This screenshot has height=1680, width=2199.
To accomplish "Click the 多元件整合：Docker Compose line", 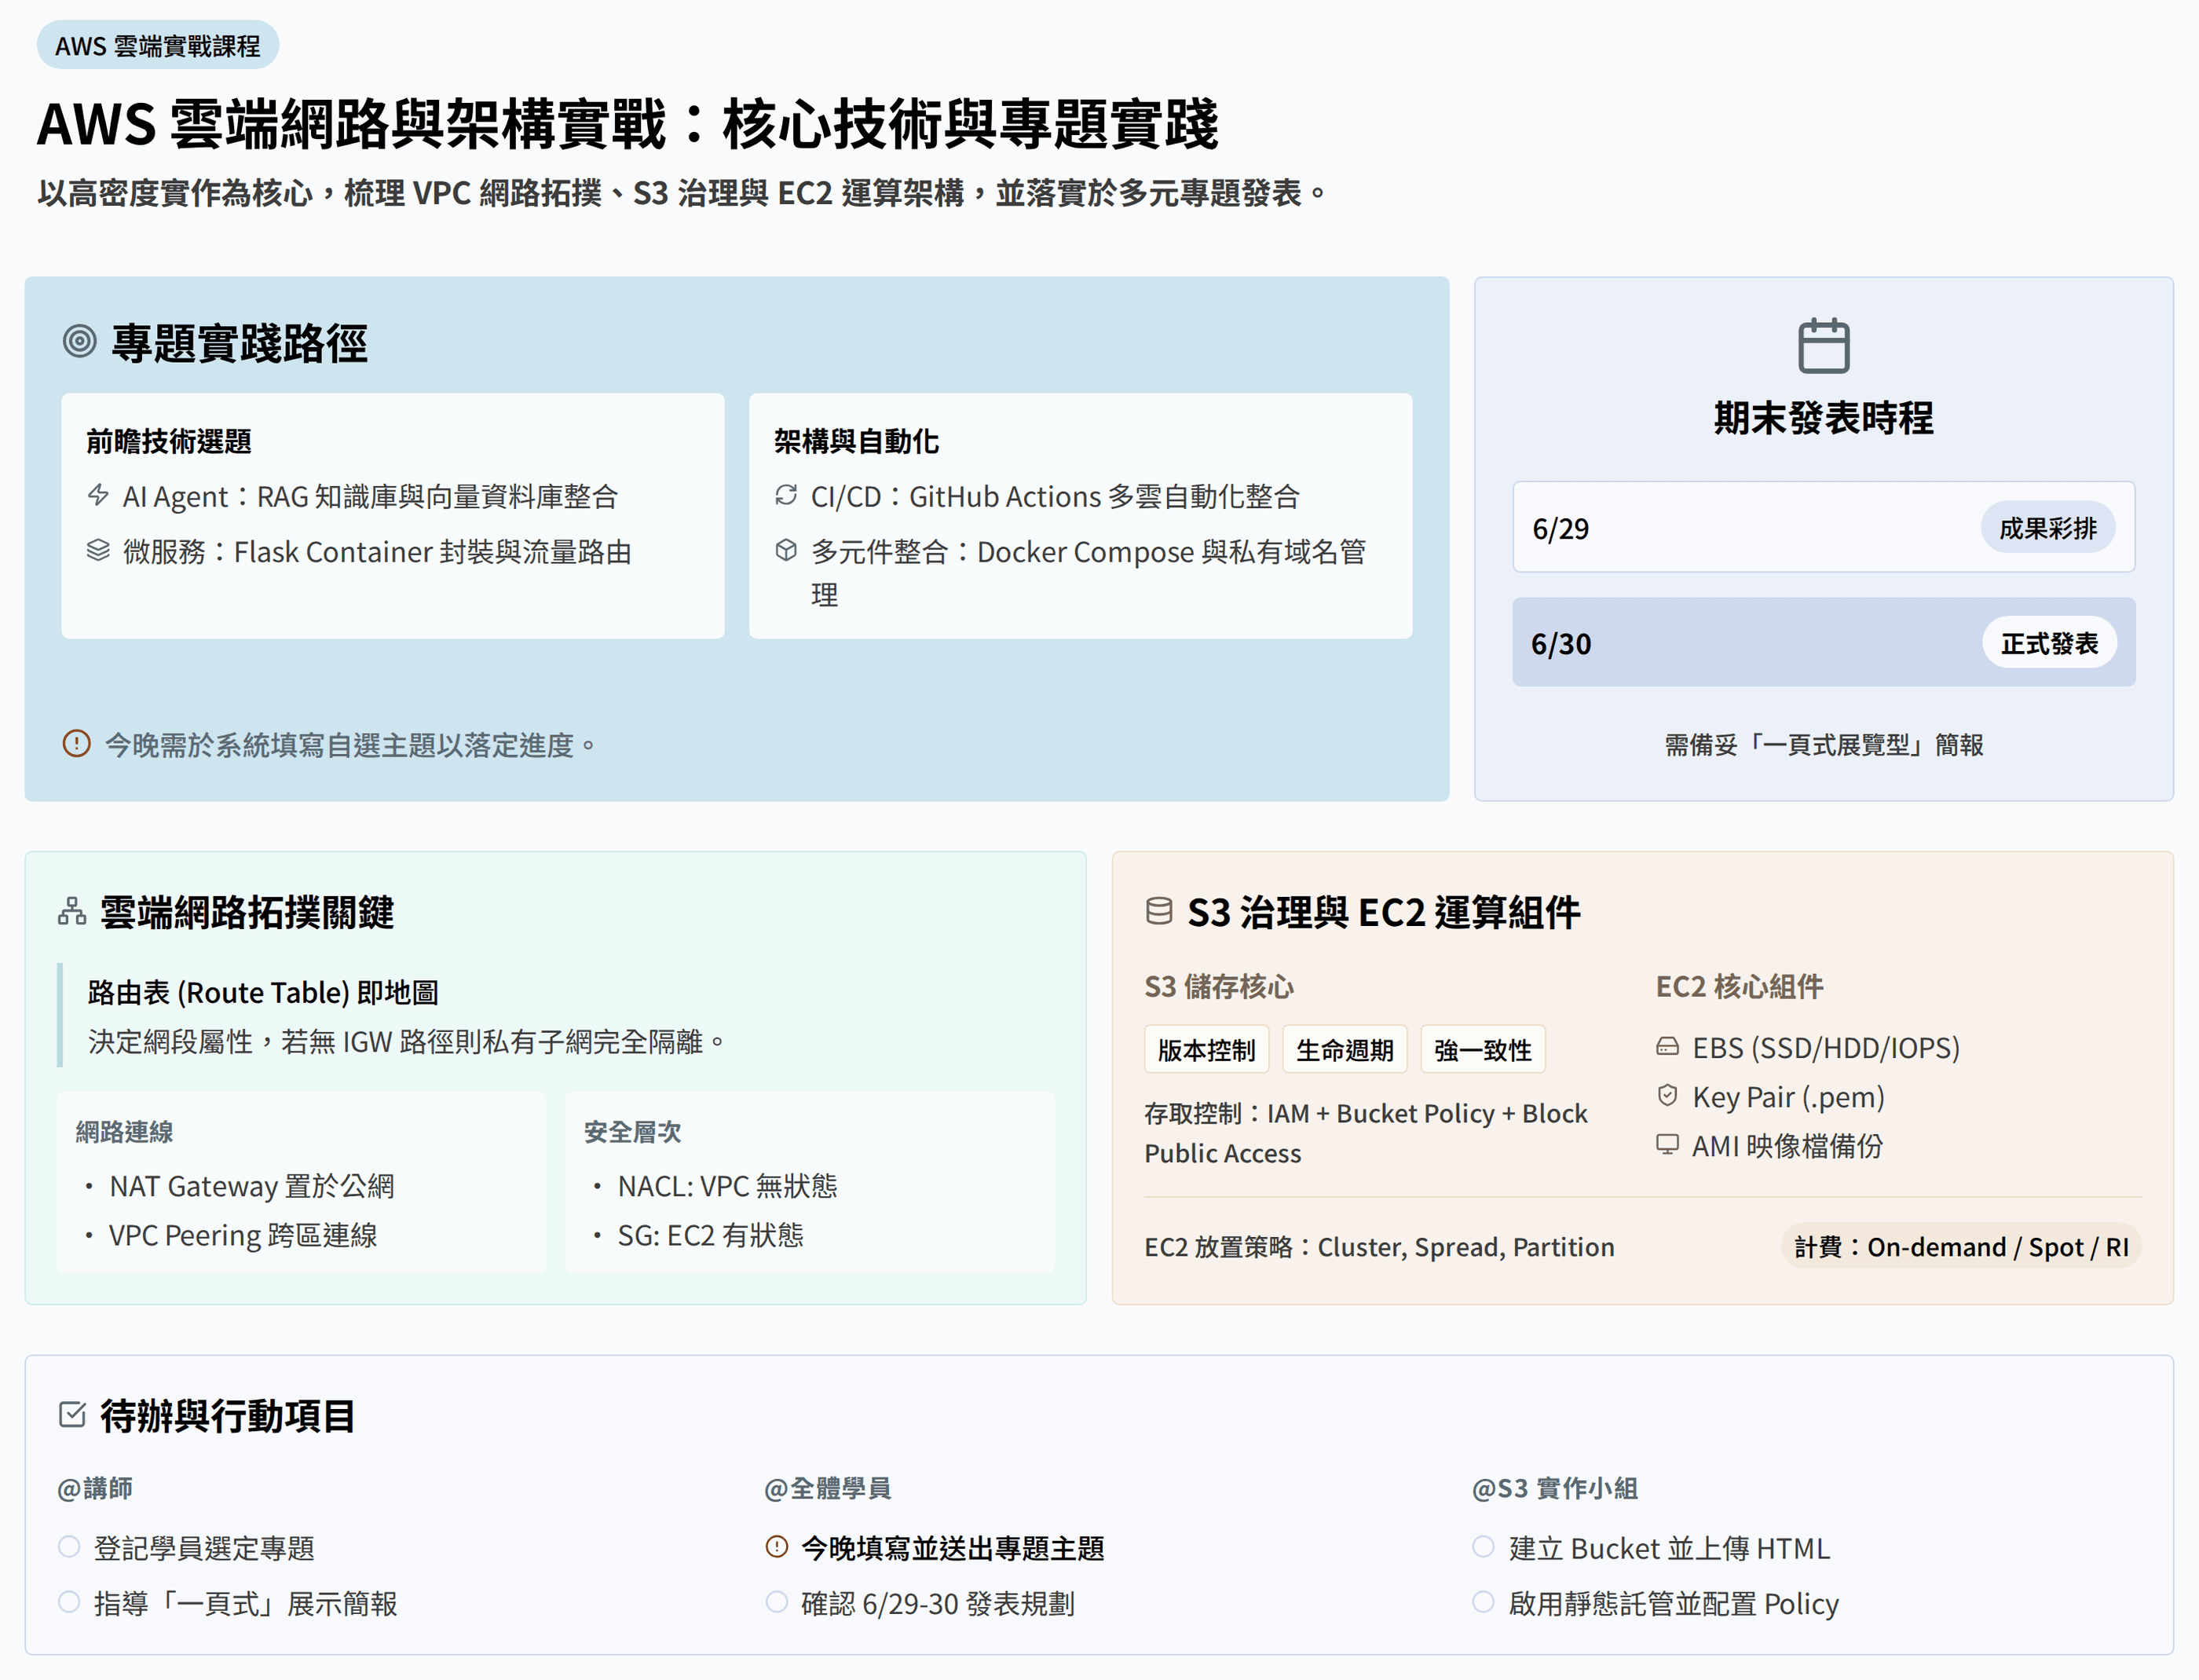I will [x=1088, y=572].
